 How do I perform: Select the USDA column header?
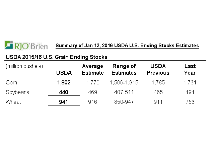point(64,73)
